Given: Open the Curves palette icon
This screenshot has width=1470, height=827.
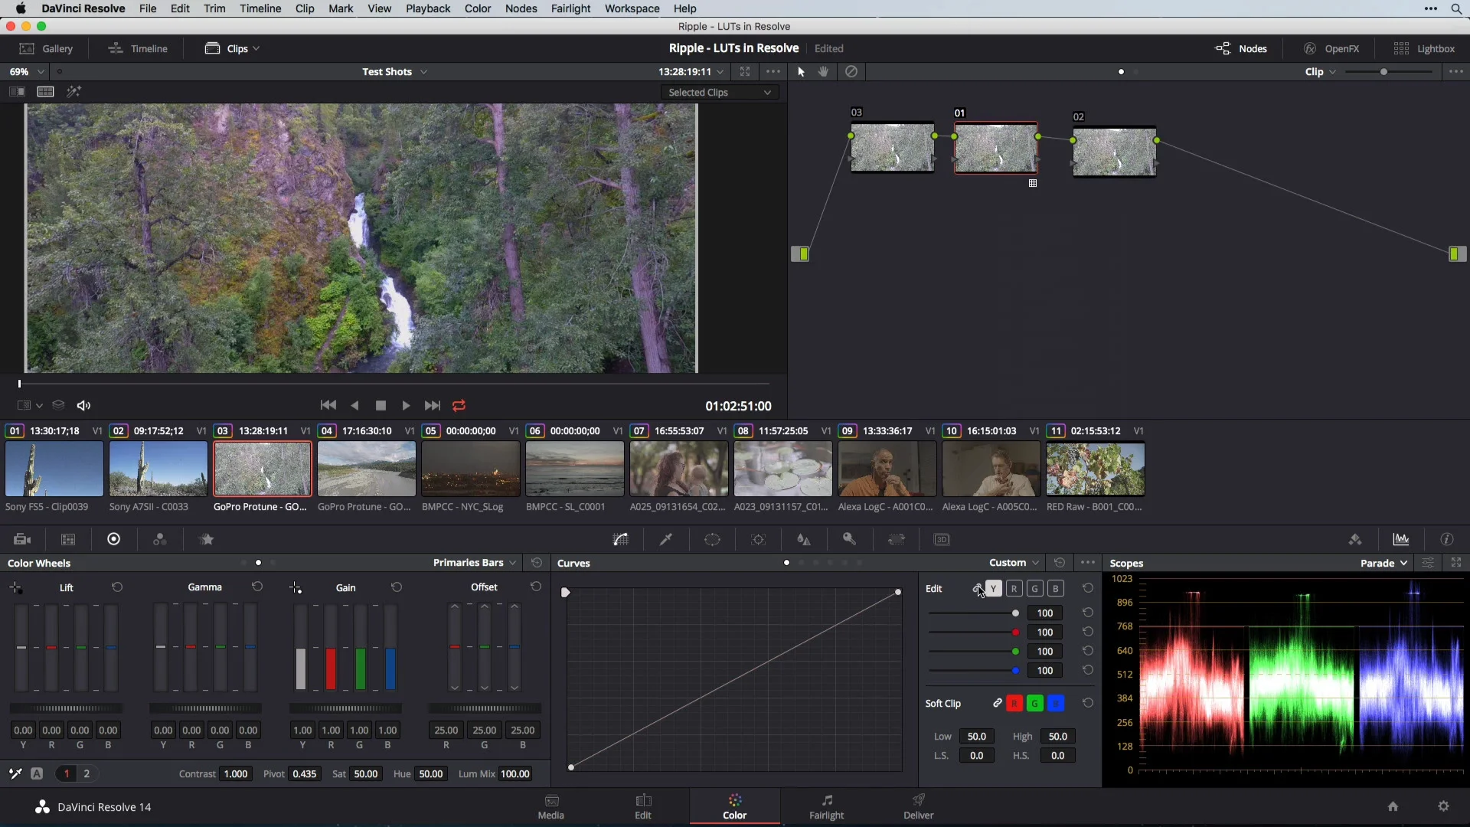Looking at the screenshot, I should [621, 540].
